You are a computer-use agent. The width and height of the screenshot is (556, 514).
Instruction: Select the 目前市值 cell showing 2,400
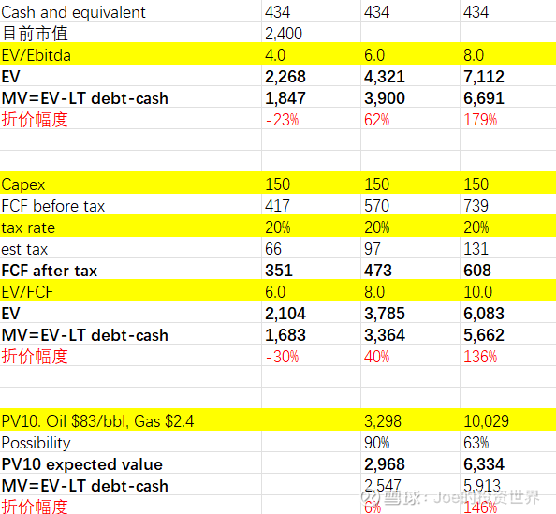click(x=311, y=34)
